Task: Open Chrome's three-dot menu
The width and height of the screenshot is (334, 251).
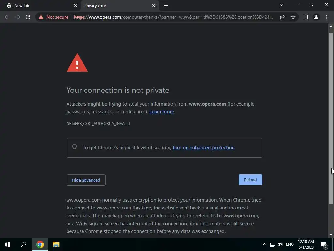Action: click(327, 17)
